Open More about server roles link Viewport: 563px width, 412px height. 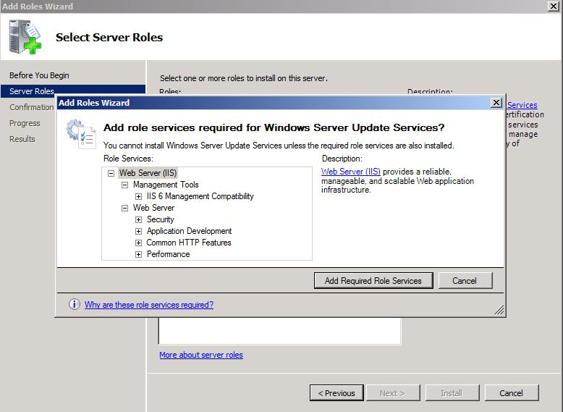coord(201,355)
